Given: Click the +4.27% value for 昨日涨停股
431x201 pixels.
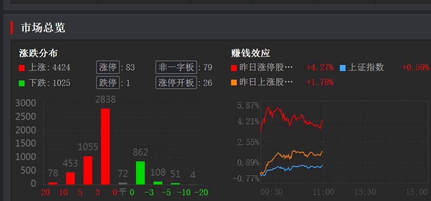Looking at the screenshot, I should click(320, 67).
